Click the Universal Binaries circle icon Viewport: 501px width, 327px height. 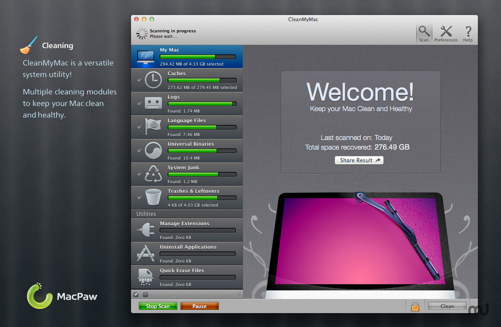coord(153,150)
